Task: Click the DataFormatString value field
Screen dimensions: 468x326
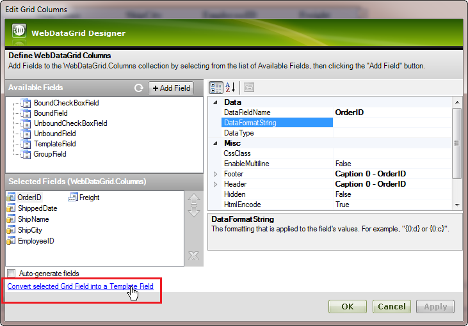Action: (x=392, y=123)
